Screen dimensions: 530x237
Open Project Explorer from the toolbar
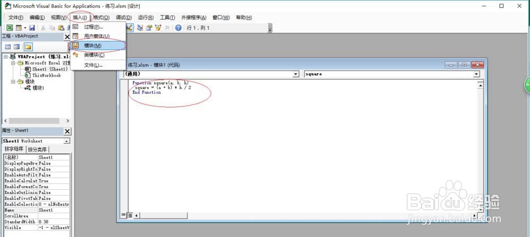click(x=140, y=28)
